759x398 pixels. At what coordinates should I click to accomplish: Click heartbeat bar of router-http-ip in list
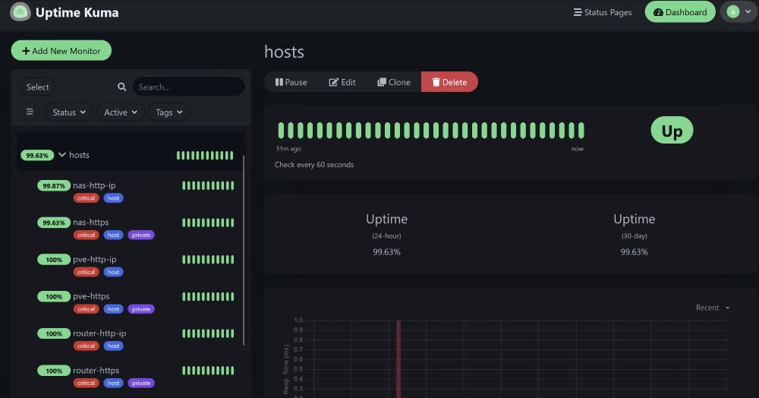pos(208,333)
